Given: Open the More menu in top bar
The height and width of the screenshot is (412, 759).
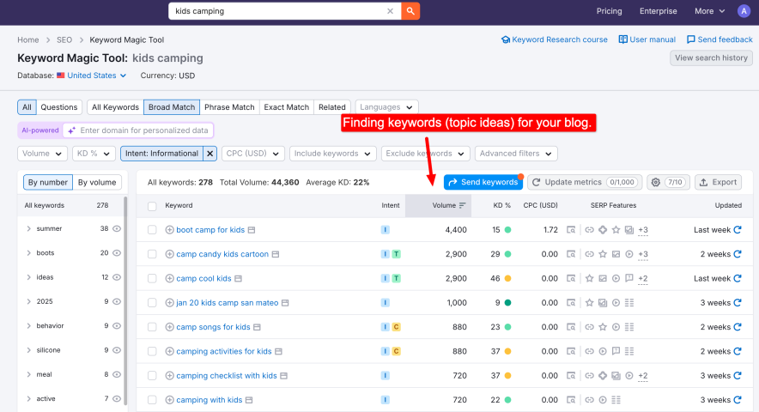Looking at the screenshot, I should coord(709,11).
